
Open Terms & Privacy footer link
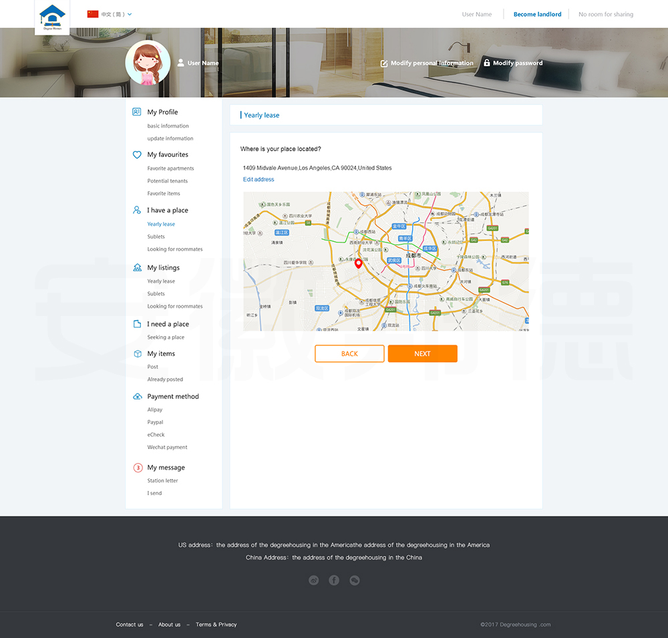click(x=216, y=625)
